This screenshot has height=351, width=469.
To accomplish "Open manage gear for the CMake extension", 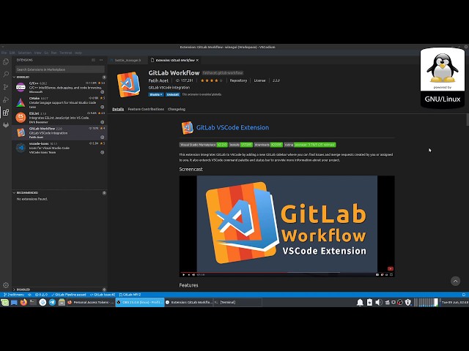I will click(x=103, y=107).
